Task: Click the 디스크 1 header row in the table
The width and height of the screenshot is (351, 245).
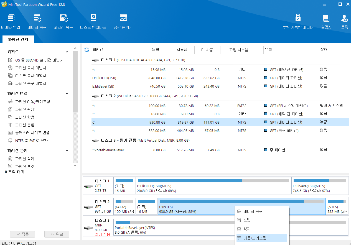Action: 220,60
